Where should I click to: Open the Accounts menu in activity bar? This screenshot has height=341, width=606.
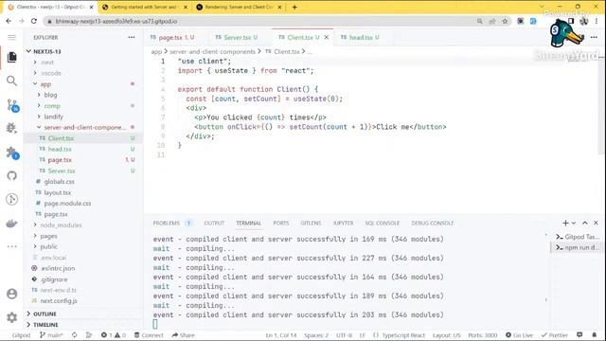tap(12, 294)
